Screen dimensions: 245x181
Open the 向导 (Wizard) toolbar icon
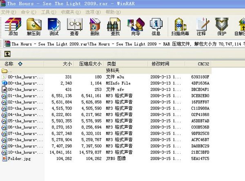[136, 24]
